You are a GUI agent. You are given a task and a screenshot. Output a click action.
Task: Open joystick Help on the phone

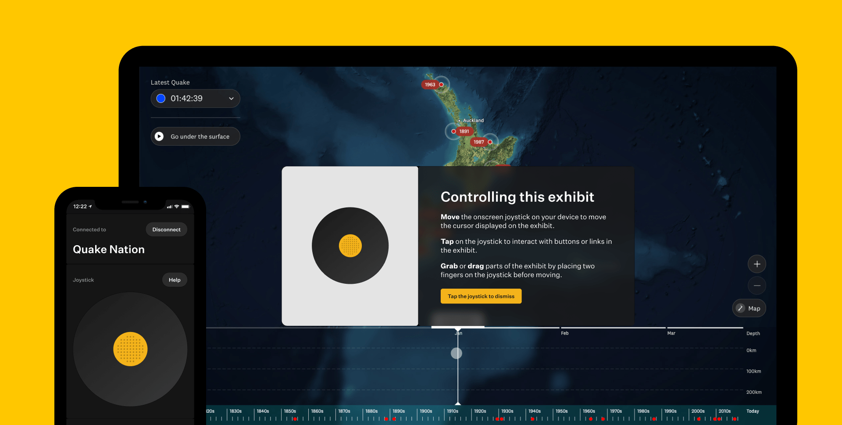pos(175,280)
